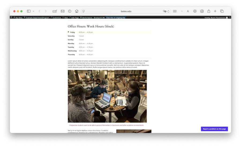Click Report a problem on this page button
241x146 pixels.
click(x=214, y=129)
